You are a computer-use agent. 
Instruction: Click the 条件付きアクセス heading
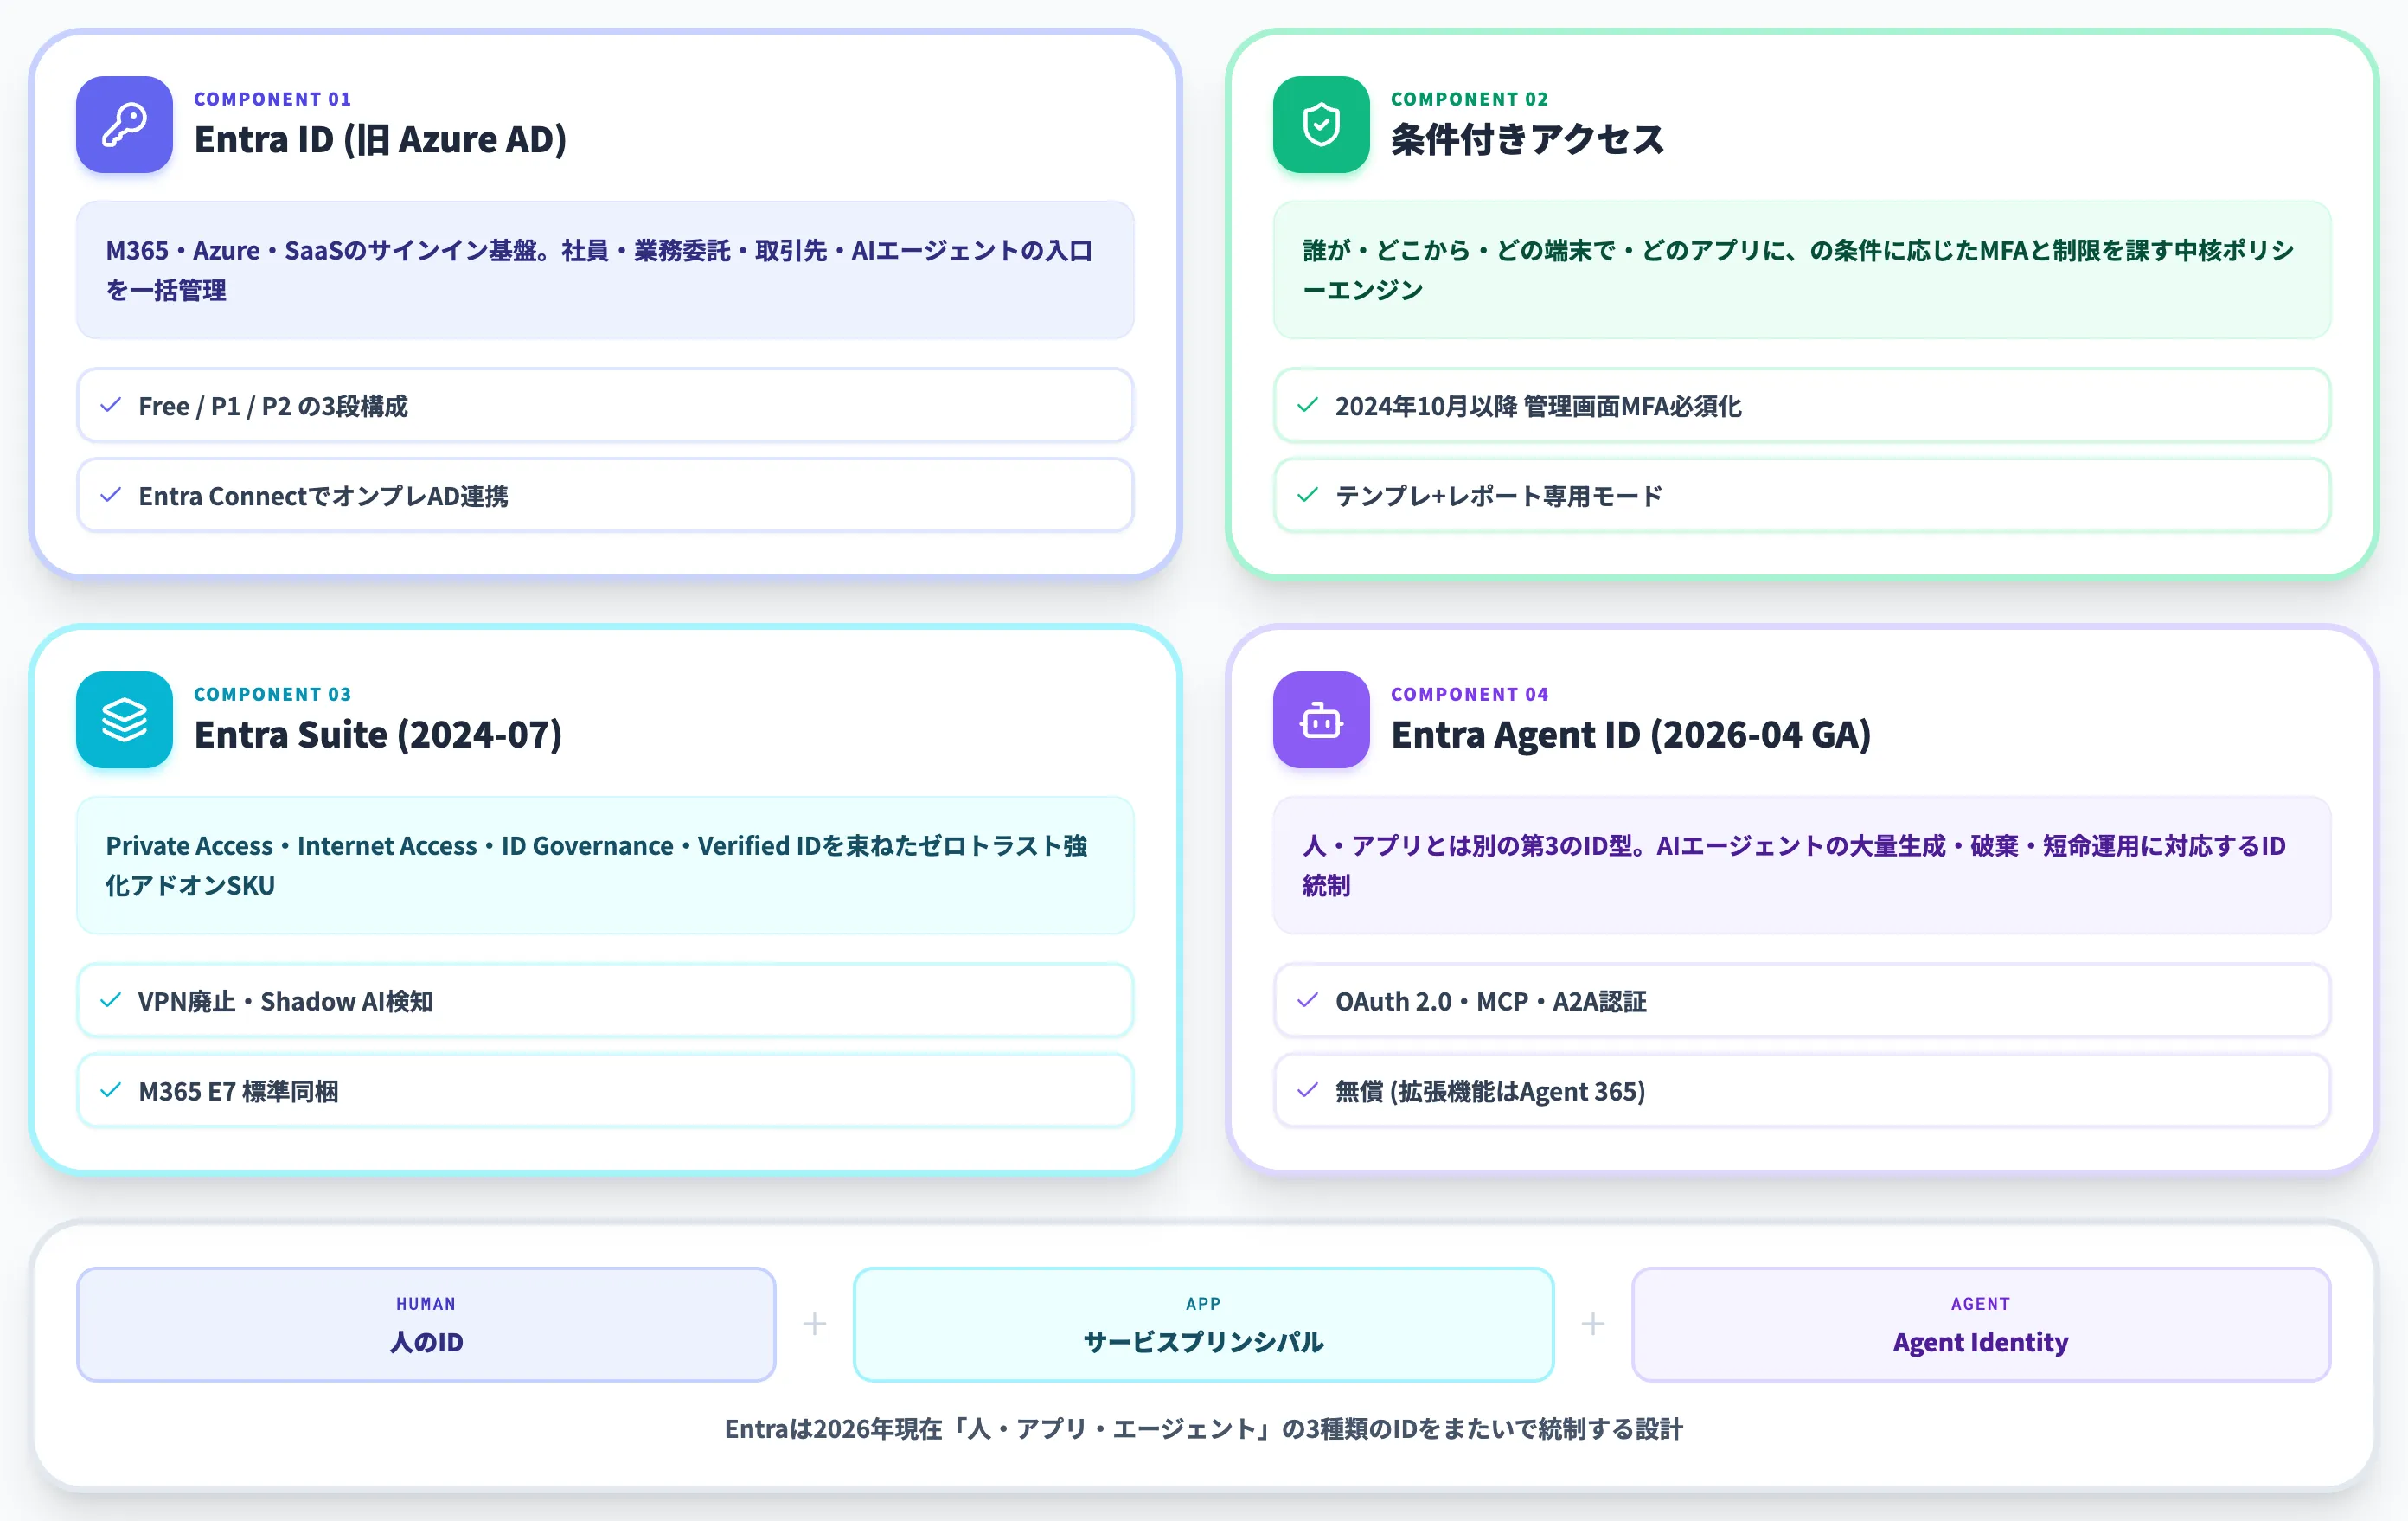[x=1527, y=140]
